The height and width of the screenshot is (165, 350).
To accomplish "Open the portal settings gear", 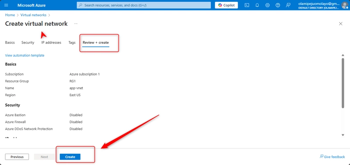I will 267,5.
